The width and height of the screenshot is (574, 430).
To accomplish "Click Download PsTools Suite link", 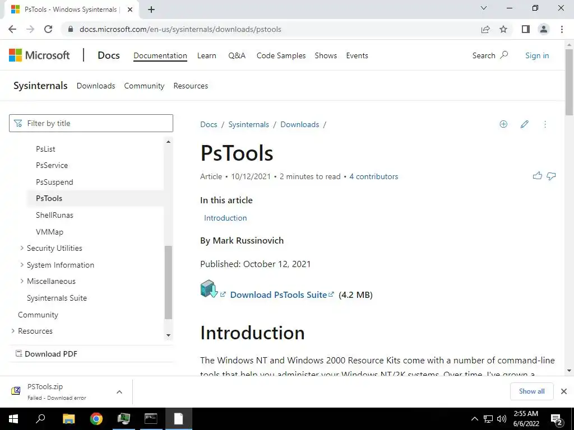I will pos(279,295).
